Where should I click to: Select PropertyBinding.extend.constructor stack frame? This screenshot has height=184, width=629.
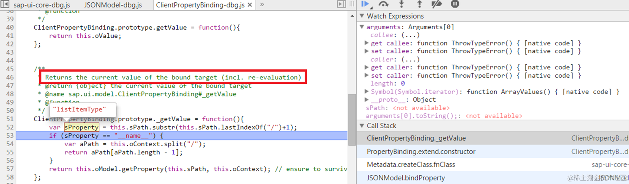(x=493, y=151)
